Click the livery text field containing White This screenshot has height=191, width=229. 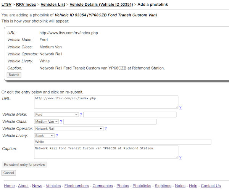pyautogui.click(x=122, y=142)
